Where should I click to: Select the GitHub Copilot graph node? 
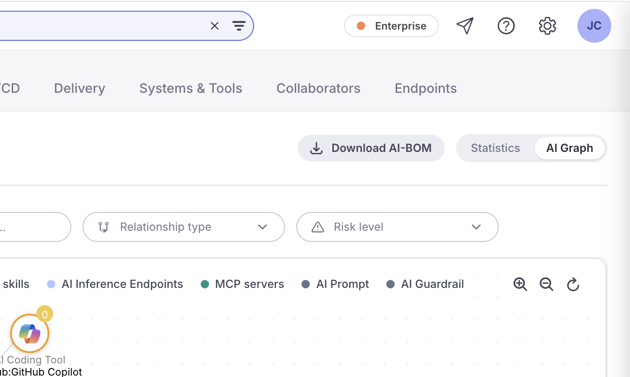click(30, 333)
